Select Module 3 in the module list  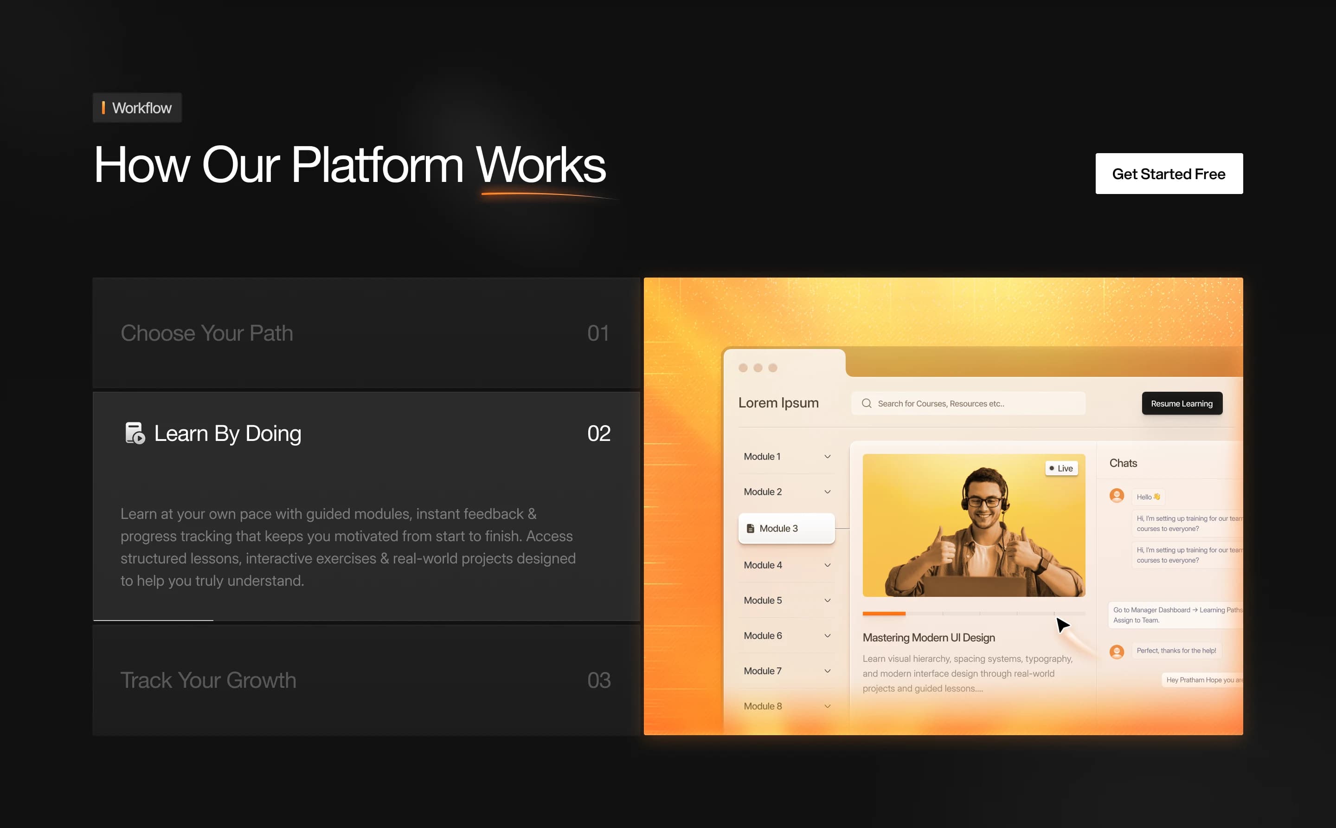[786, 529]
